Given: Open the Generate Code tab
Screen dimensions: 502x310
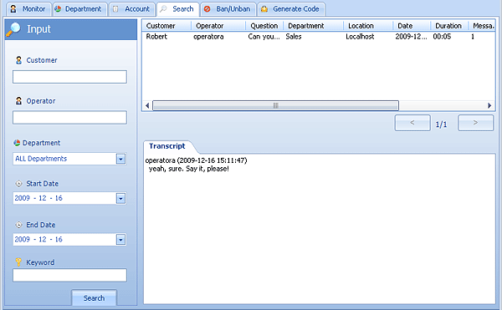Looking at the screenshot, I should tap(291, 9).
